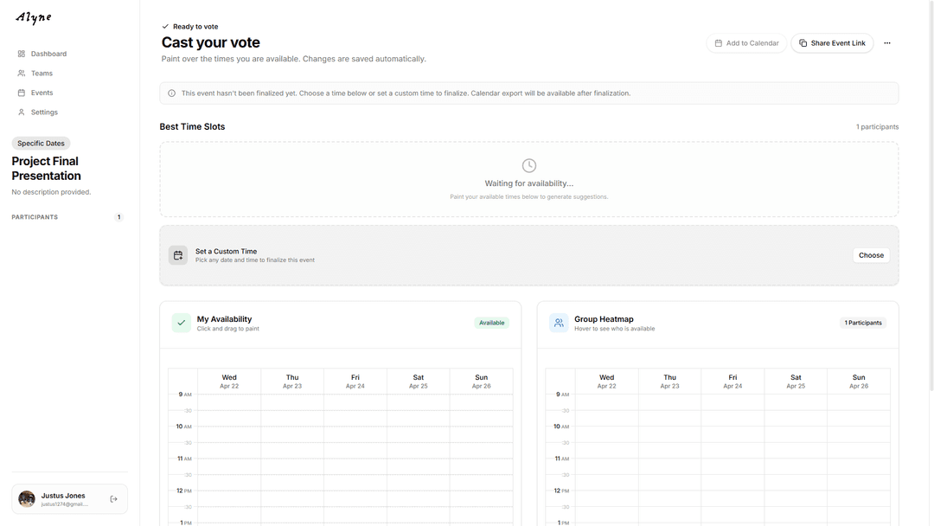The width and height of the screenshot is (934, 526).
Task: Click Sat Apr 25 header in Group Heatmap
Action: point(796,382)
